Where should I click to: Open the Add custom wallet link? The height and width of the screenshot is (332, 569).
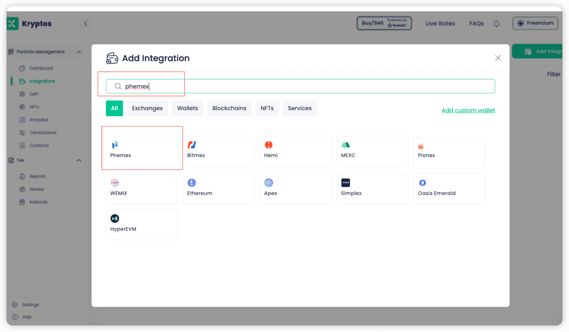[468, 110]
